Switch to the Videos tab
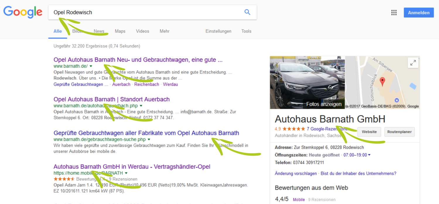The width and height of the screenshot is (439, 204). tap(143, 31)
